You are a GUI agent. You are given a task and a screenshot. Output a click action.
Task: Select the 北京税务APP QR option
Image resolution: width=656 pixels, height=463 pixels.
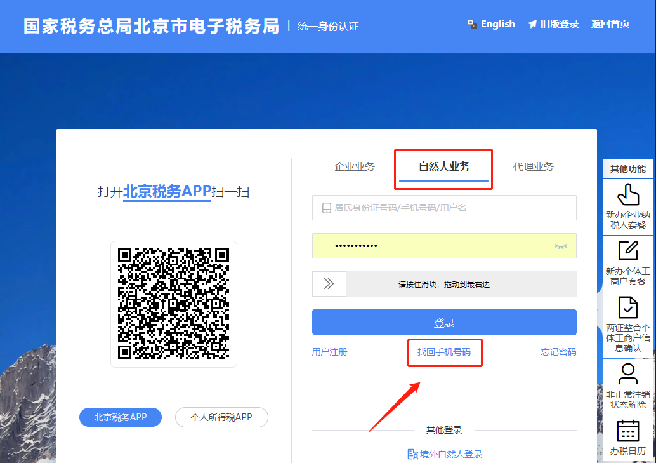121,417
